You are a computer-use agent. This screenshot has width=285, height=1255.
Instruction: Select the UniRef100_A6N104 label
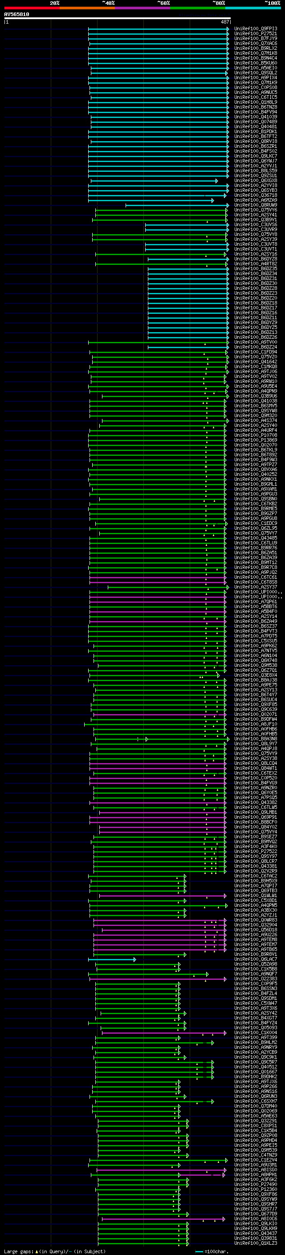[256, 656]
